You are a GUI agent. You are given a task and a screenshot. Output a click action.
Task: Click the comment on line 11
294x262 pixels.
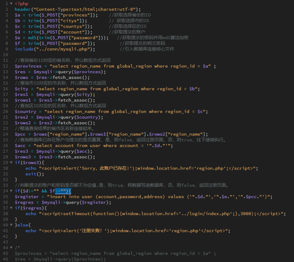tap(63, 60)
